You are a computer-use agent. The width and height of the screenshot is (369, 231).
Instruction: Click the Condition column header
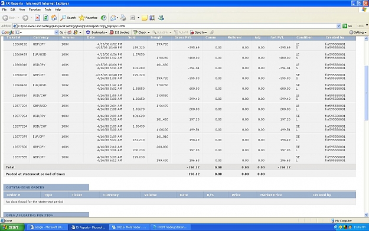tap(304, 37)
